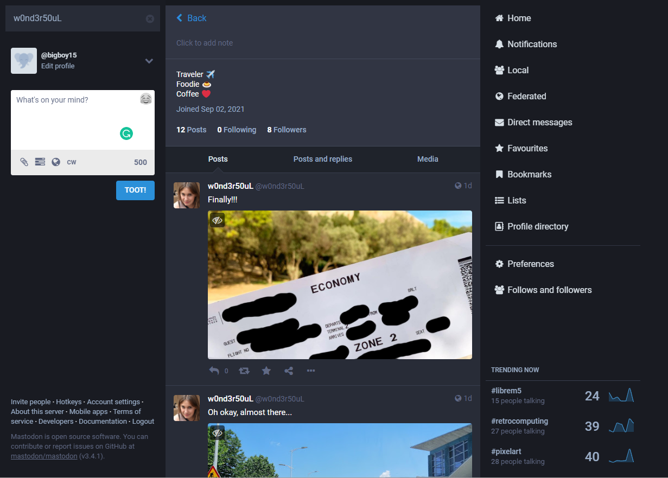Open avatar on the 'Finally!!!' post
The height and width of the screenshot is (478, 668).
click(187, 195)
